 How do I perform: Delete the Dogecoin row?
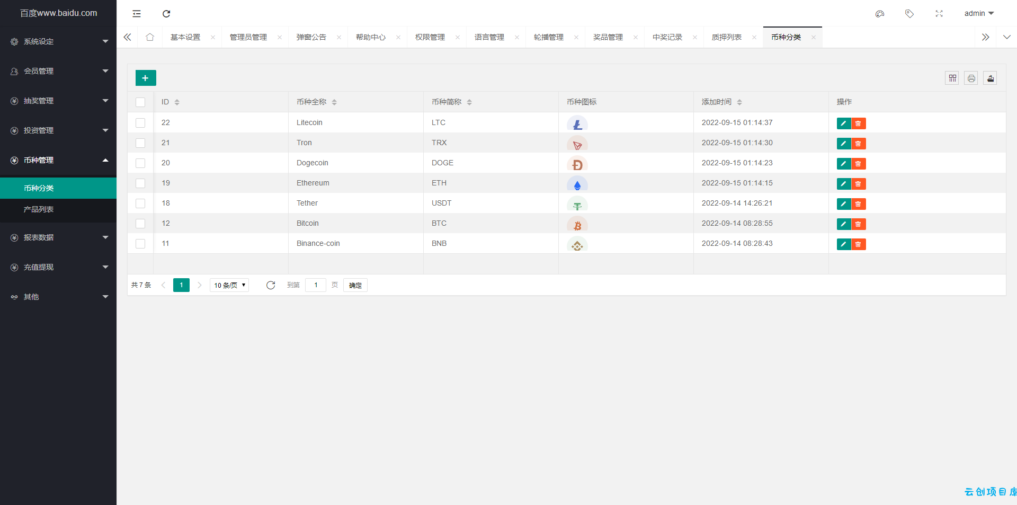click(x=859, y=164)
